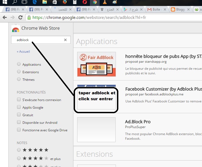Click the ProPlusSuper publisher text
Image resolution: width=202 pixels, height=167 pixels.
135,127
